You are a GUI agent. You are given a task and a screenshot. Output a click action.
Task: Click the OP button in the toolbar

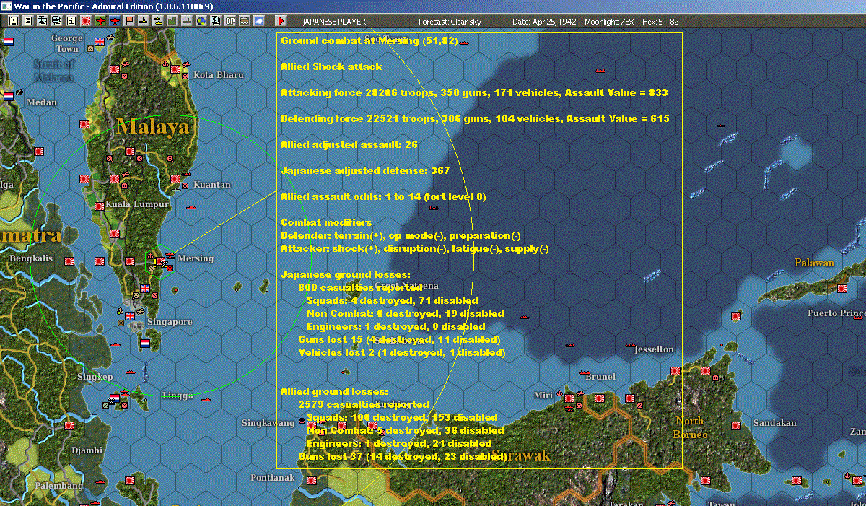pyautogui.click(x=229, y=21)
